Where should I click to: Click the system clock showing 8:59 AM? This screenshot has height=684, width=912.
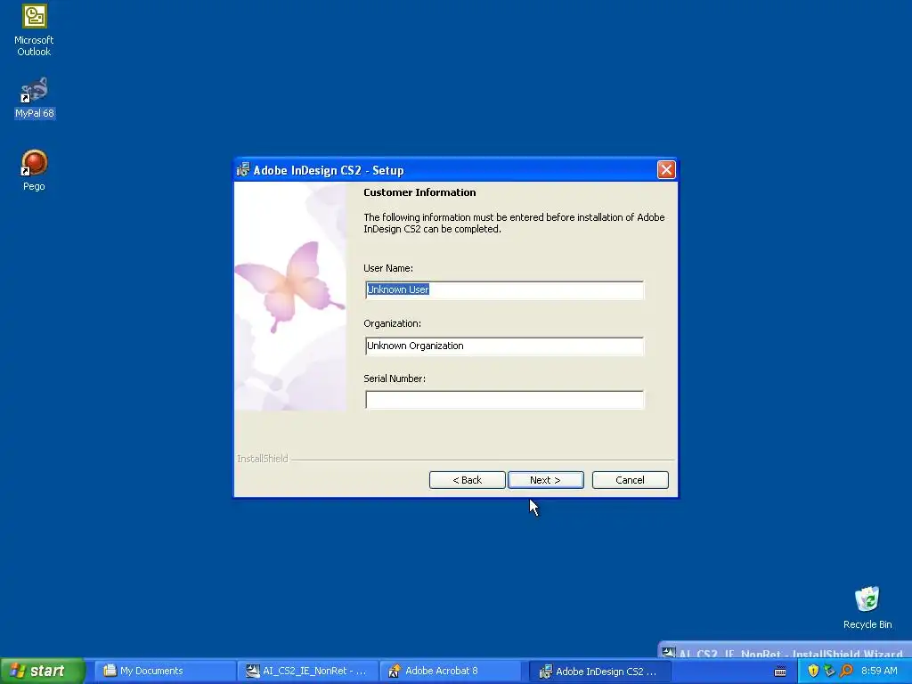[x=879, y=671]
